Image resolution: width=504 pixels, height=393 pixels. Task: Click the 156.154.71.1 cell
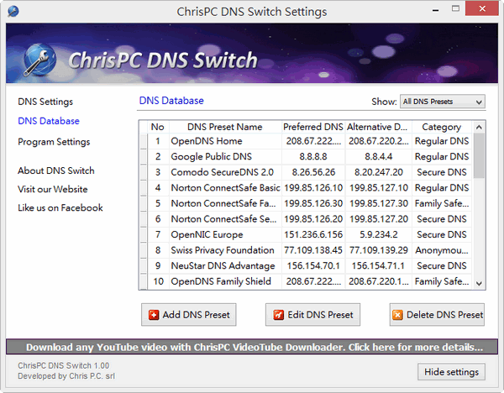[x=378, y=265]
